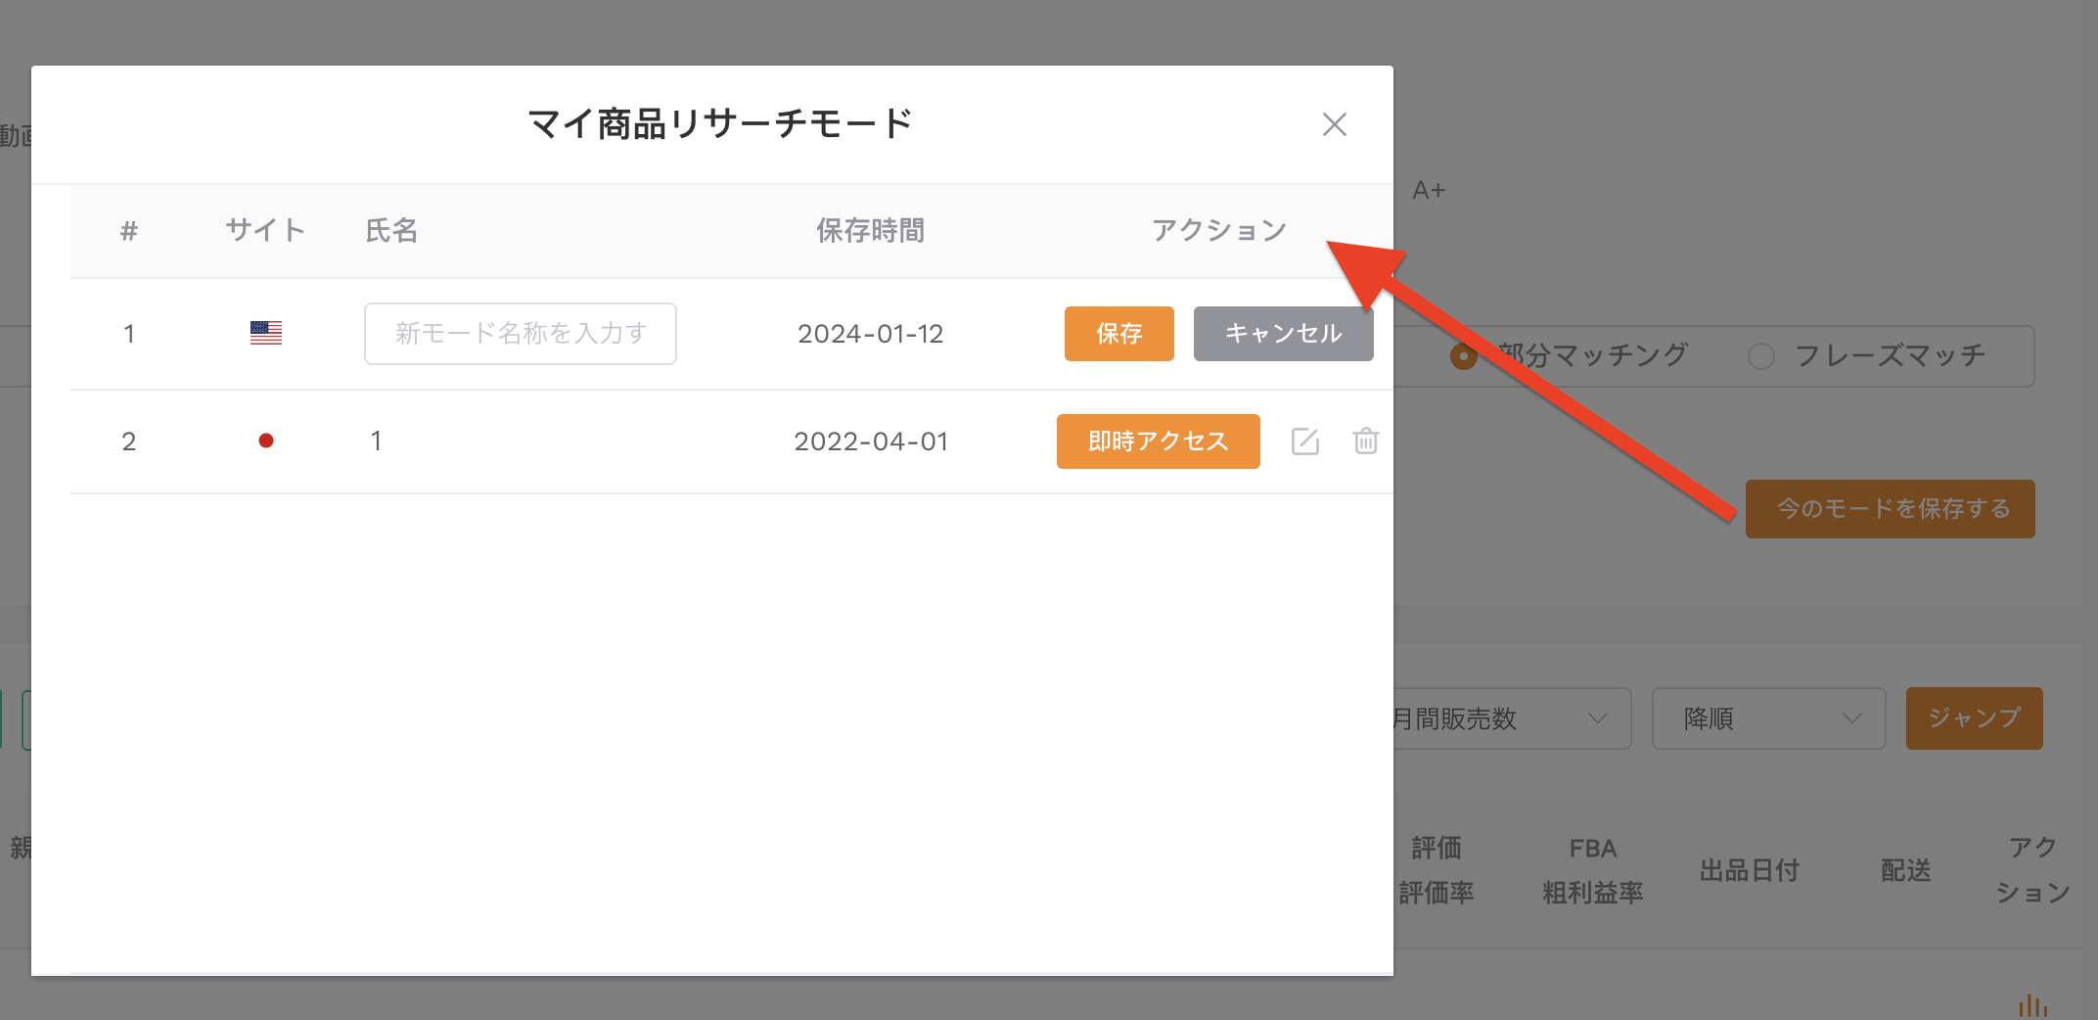Click the キャンセル button
Screen dimensions: 2098x1020
1283,334
